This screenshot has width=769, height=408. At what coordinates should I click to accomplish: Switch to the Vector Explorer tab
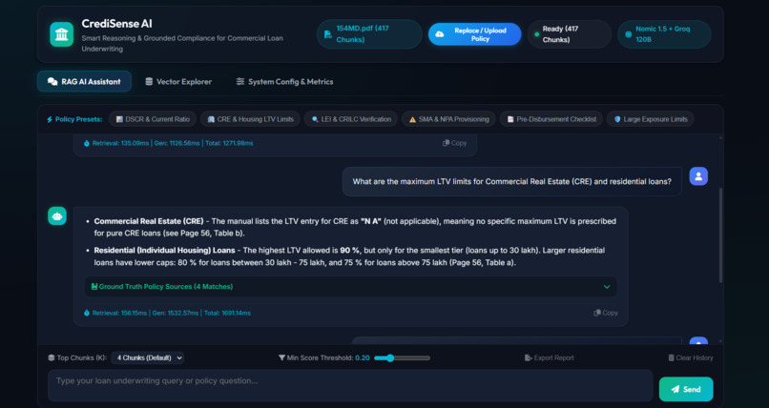(x=178, y=81)
